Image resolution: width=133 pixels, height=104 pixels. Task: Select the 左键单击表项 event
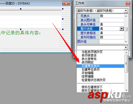click(x=100, y=66)
